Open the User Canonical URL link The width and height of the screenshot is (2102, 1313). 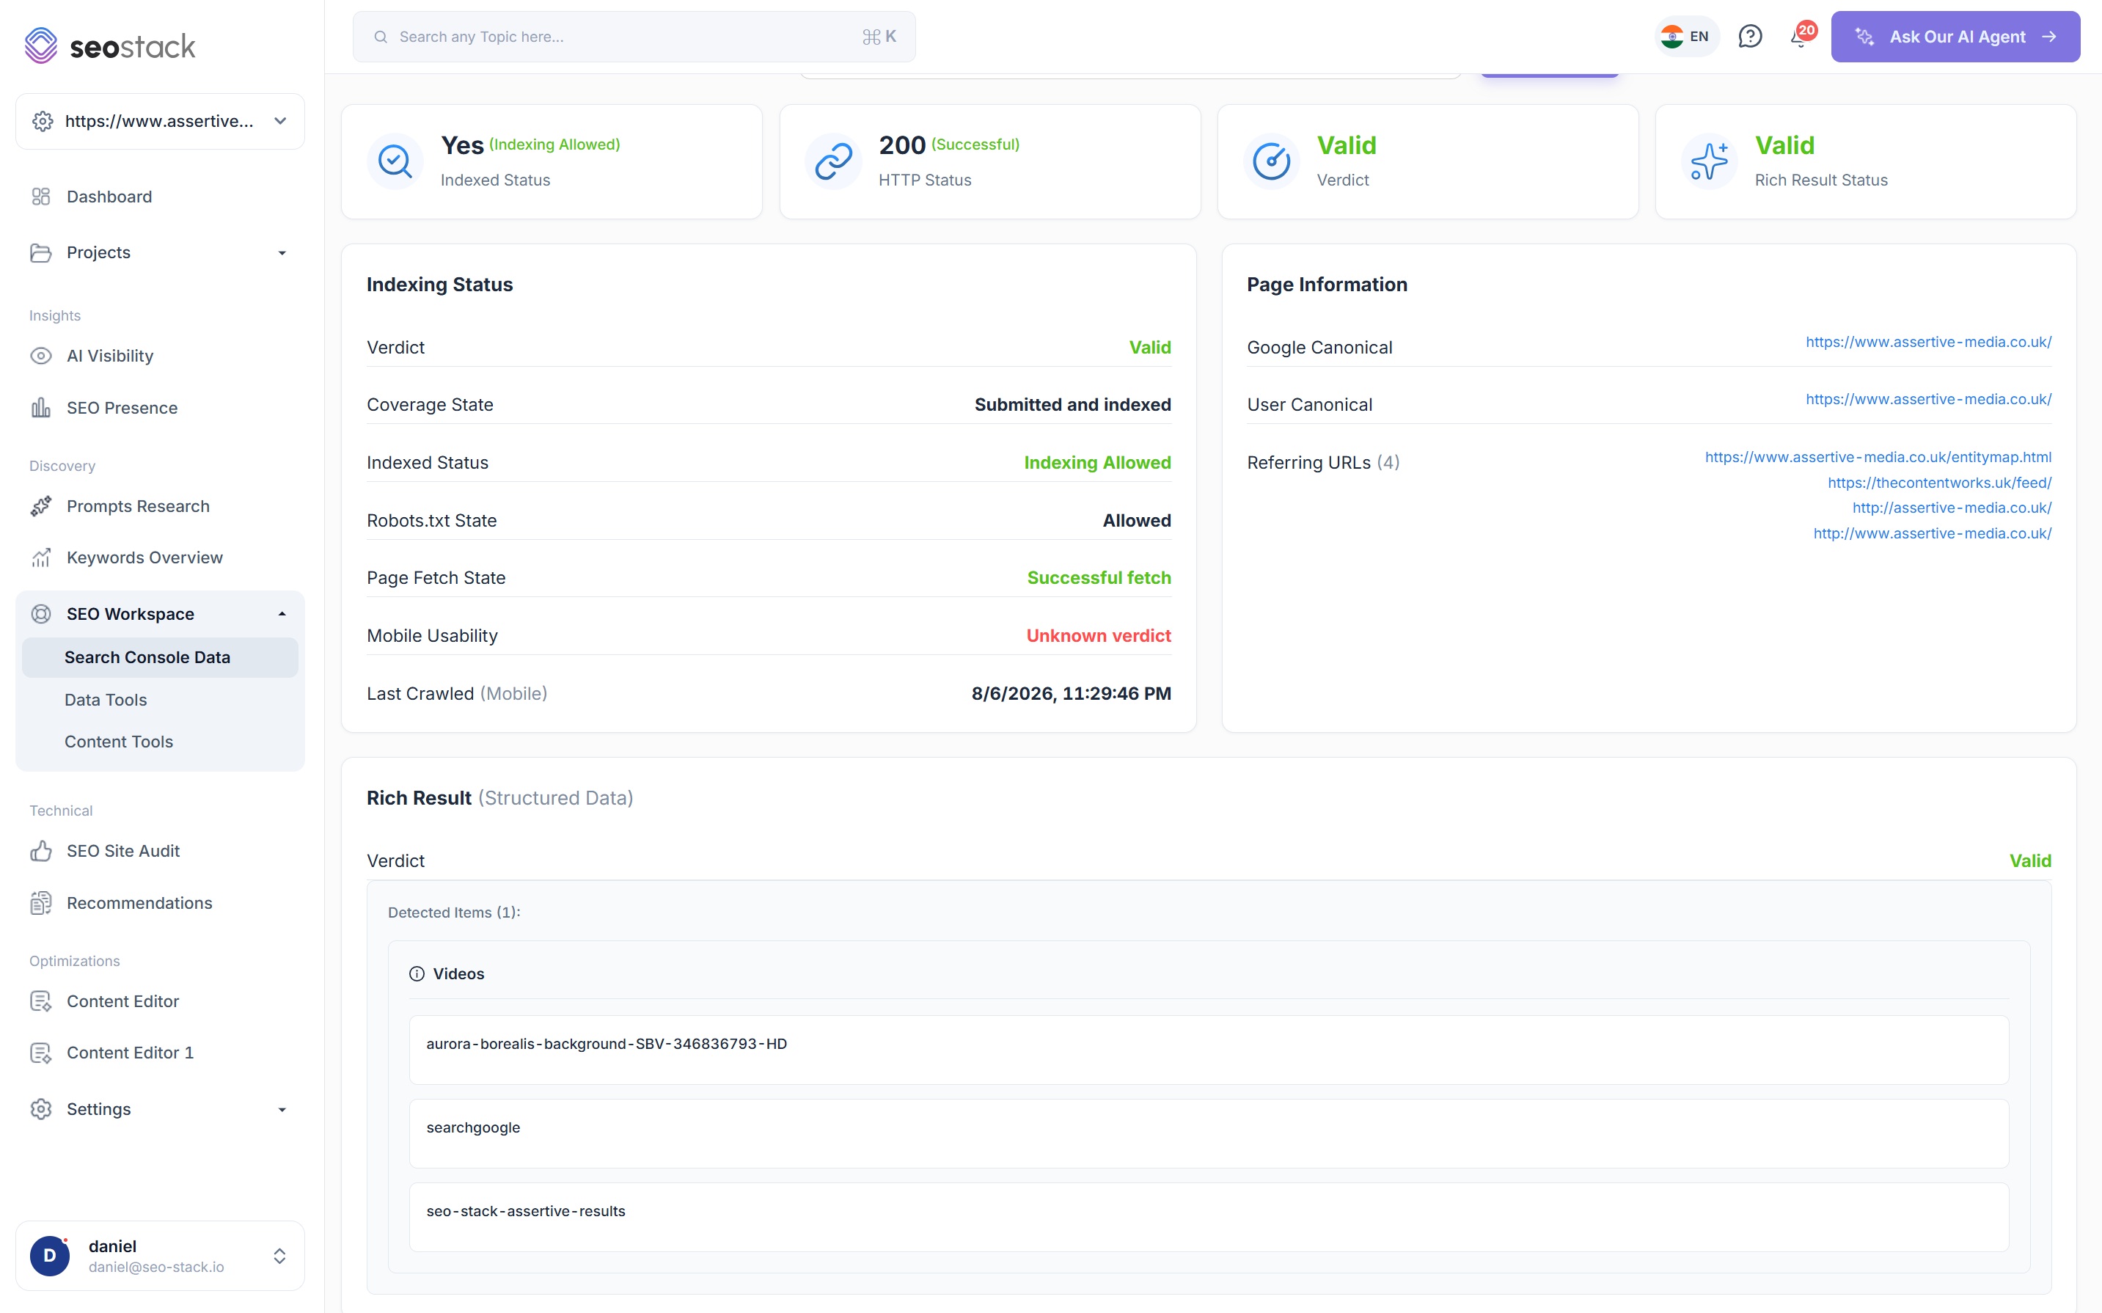tap(1927, 400)
